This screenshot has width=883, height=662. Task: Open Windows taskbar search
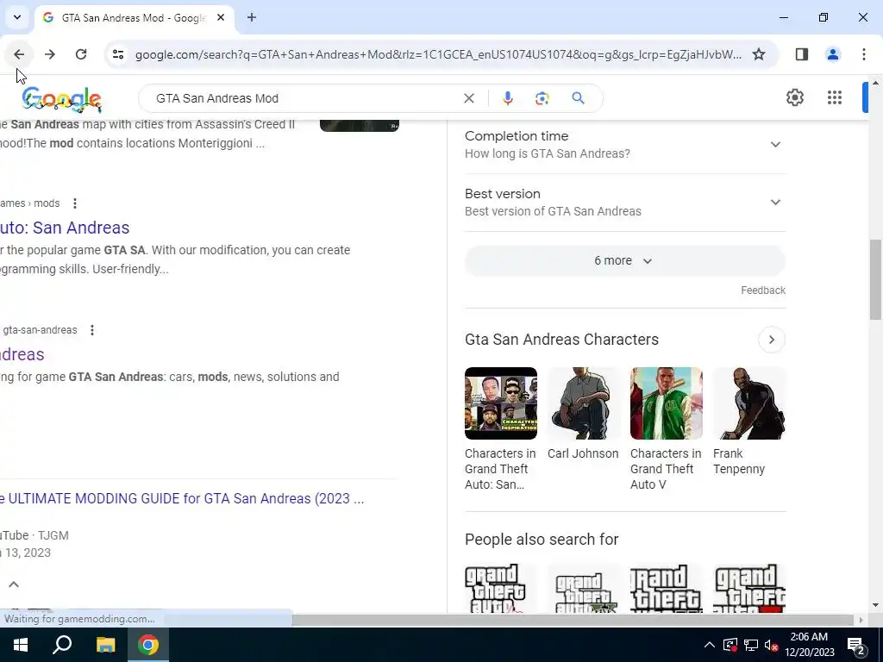pyautogui.click(x=62, y=645)
